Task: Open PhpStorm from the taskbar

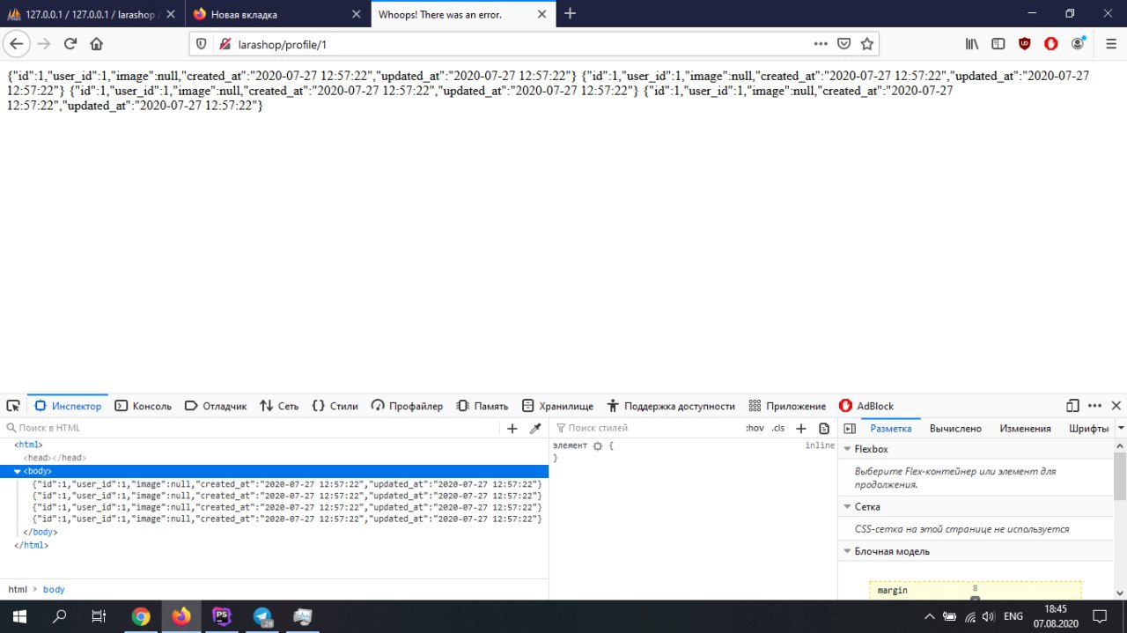Action: (x=222, y=616)
